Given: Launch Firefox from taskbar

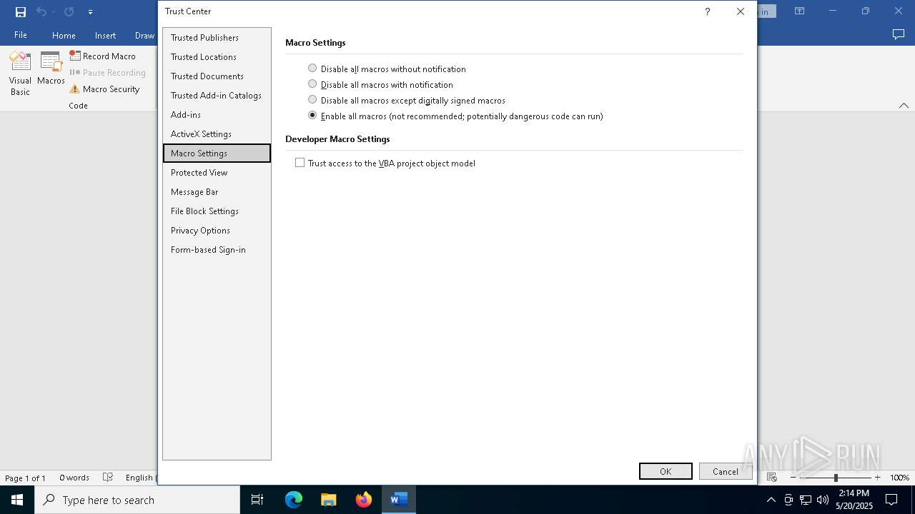Looking at the screenshot, I should pos(364,500).
